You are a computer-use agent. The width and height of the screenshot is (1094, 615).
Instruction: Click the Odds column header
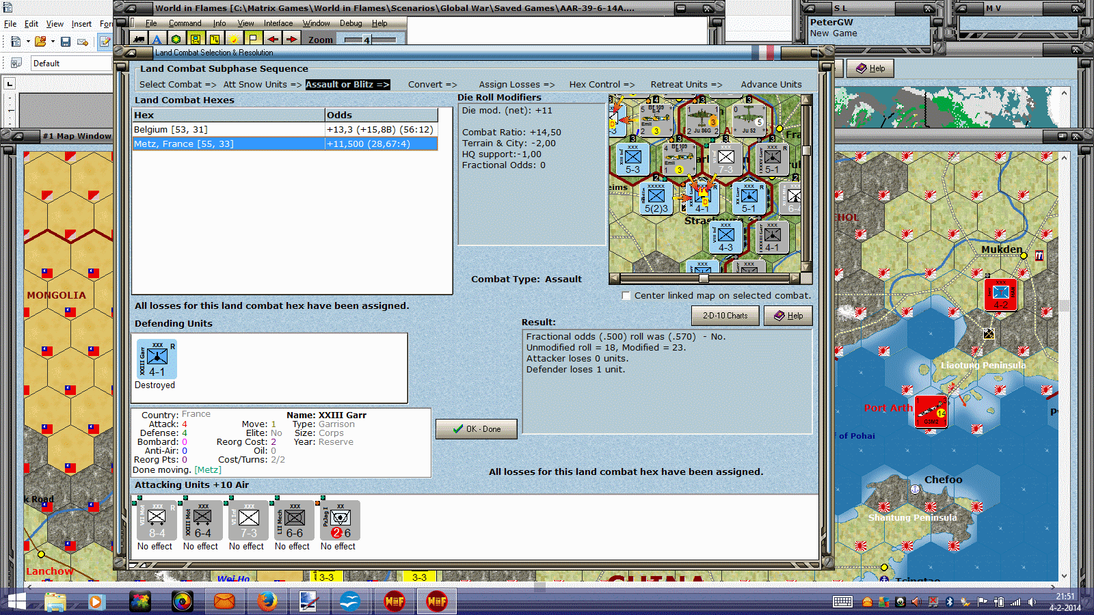382,115
